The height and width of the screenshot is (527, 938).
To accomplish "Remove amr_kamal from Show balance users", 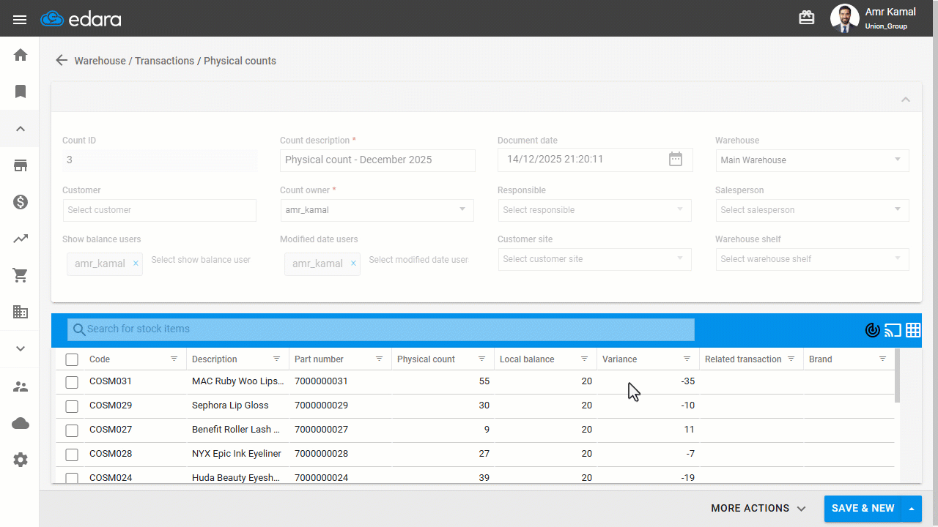I will click(136, 263).
